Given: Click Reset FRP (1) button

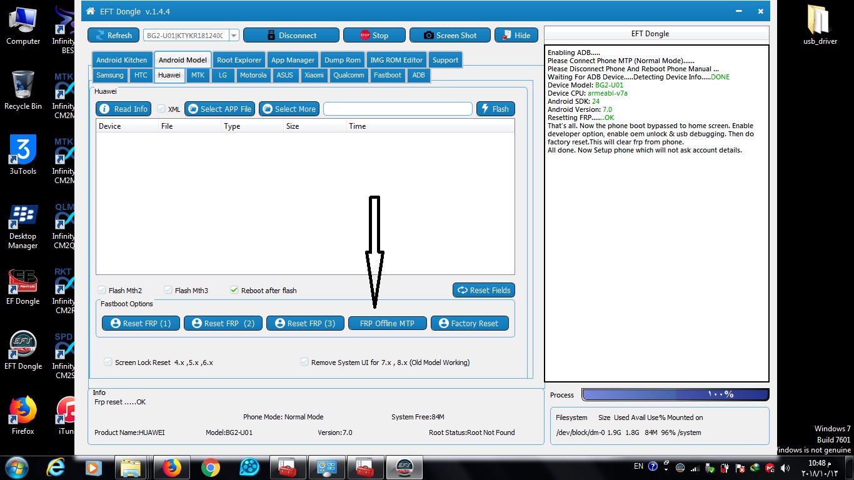Looking at the screenshot, I should point(141,323).
